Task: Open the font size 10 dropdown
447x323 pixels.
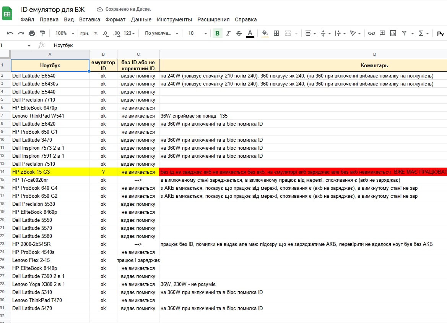Action: (197, 33)
